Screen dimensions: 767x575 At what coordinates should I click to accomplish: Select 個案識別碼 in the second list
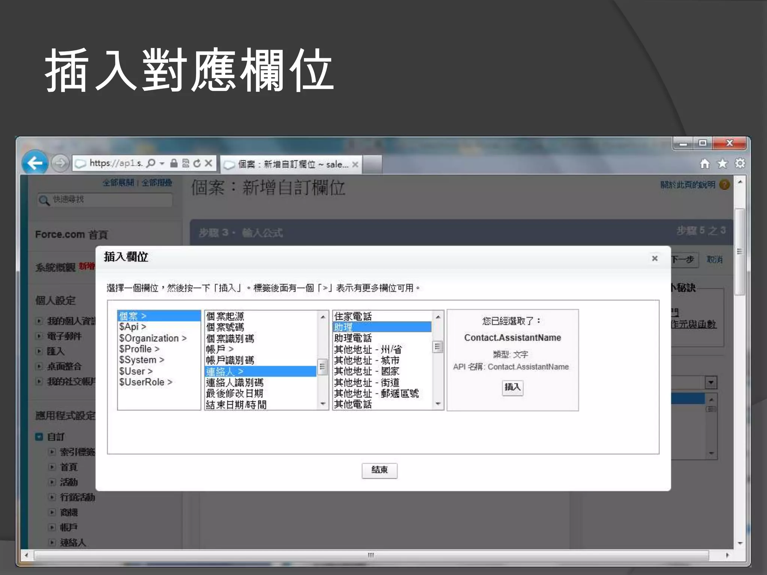coord(261,338)
